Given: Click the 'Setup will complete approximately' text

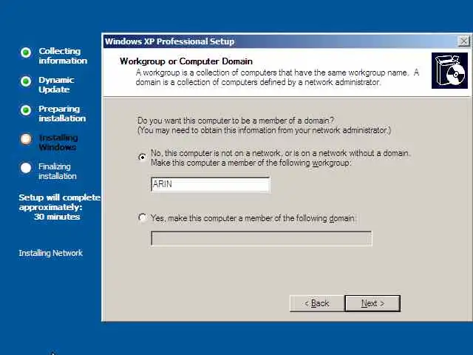Looking at the screenshot, I should [x=59, y=202].
